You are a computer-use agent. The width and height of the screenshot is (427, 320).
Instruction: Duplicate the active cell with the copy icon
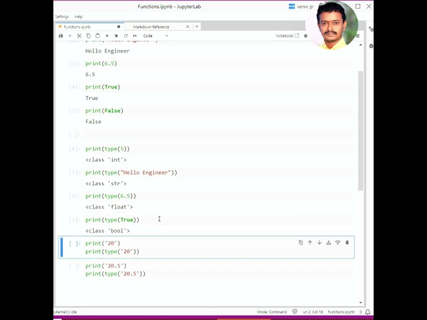coord(301,243)
